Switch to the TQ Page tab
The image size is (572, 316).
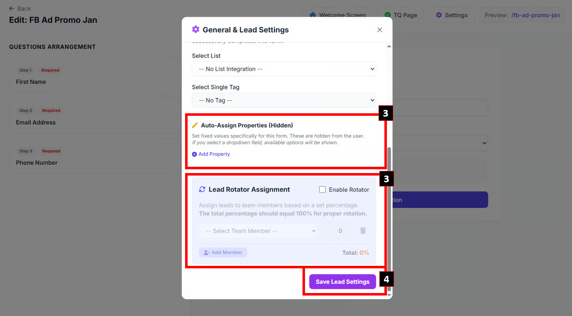pyautogui.click(x=405, y=15)
